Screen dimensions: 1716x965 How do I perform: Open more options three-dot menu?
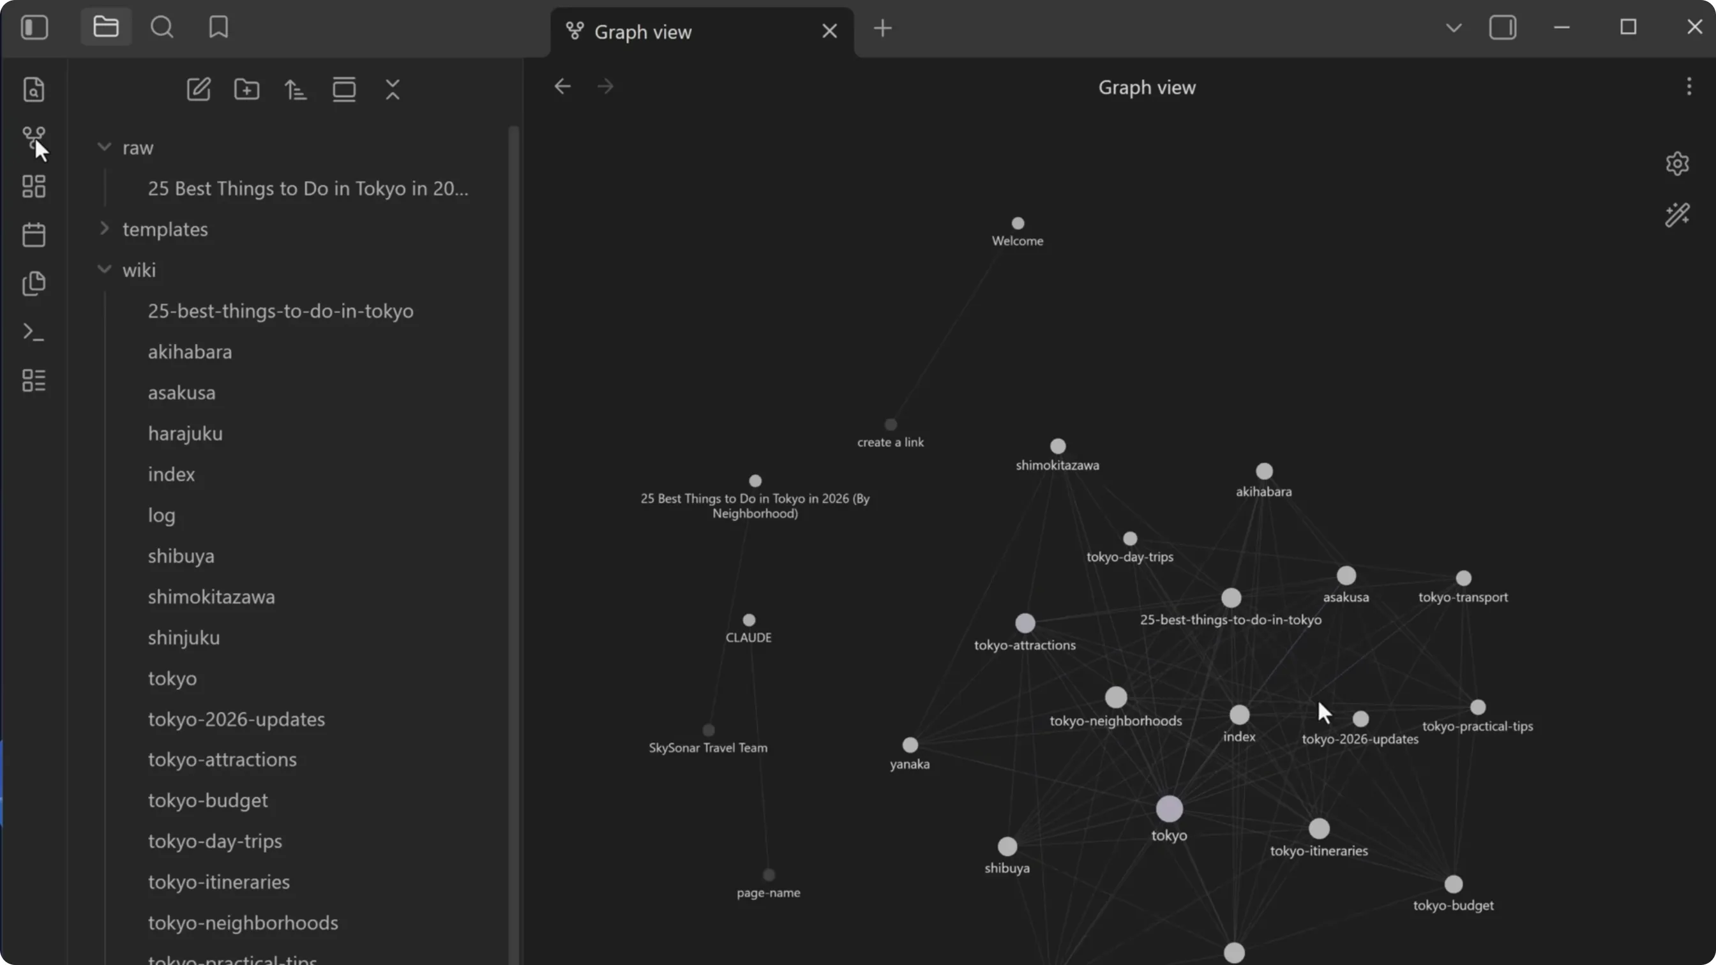tap(1689, 87)
